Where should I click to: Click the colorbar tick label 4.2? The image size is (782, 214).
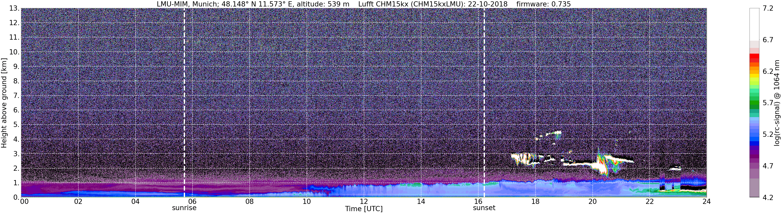[x=768, y=197]
